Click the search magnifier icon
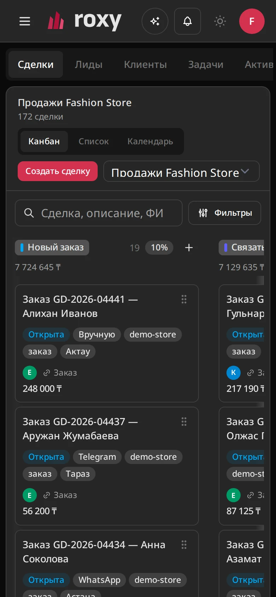Image resolution: width=276 pixels, height=597 pixels. click(x=29, y=213)
